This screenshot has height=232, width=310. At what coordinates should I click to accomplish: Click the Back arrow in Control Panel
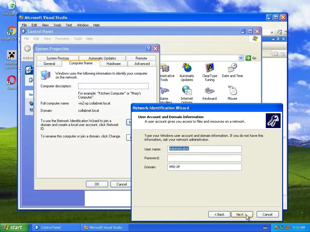point(28,48)
